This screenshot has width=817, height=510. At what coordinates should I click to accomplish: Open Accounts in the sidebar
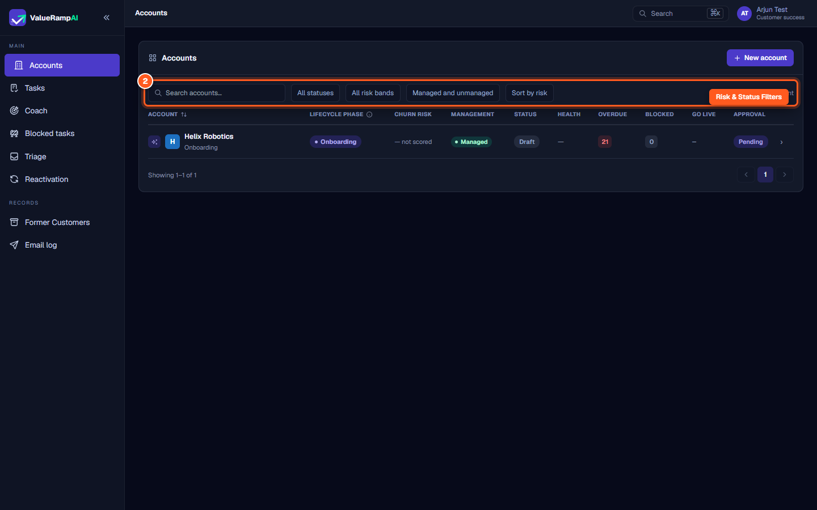(62, 65)
